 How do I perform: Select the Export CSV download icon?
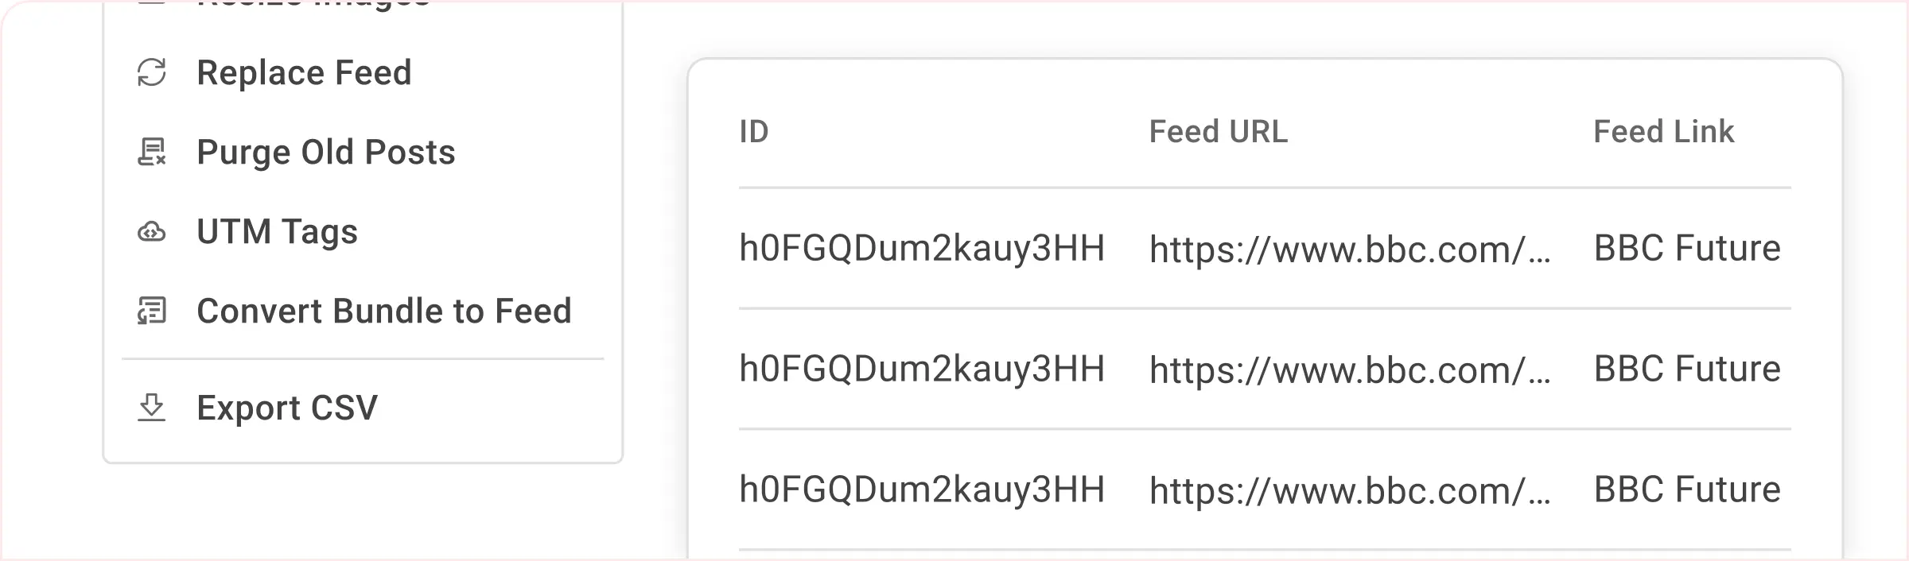pos(152,408)
